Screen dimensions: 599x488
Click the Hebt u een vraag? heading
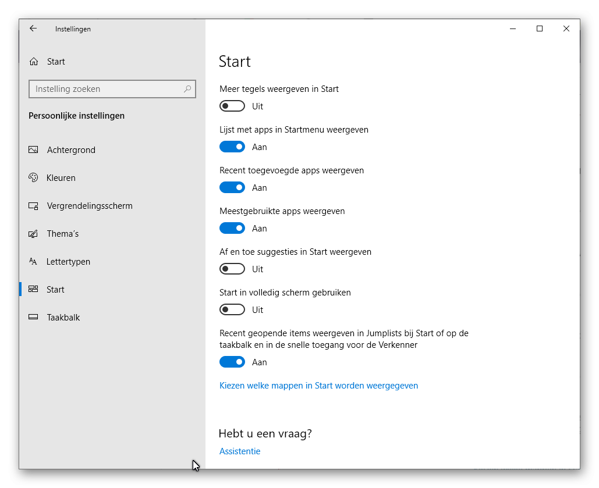pos(265,433)
